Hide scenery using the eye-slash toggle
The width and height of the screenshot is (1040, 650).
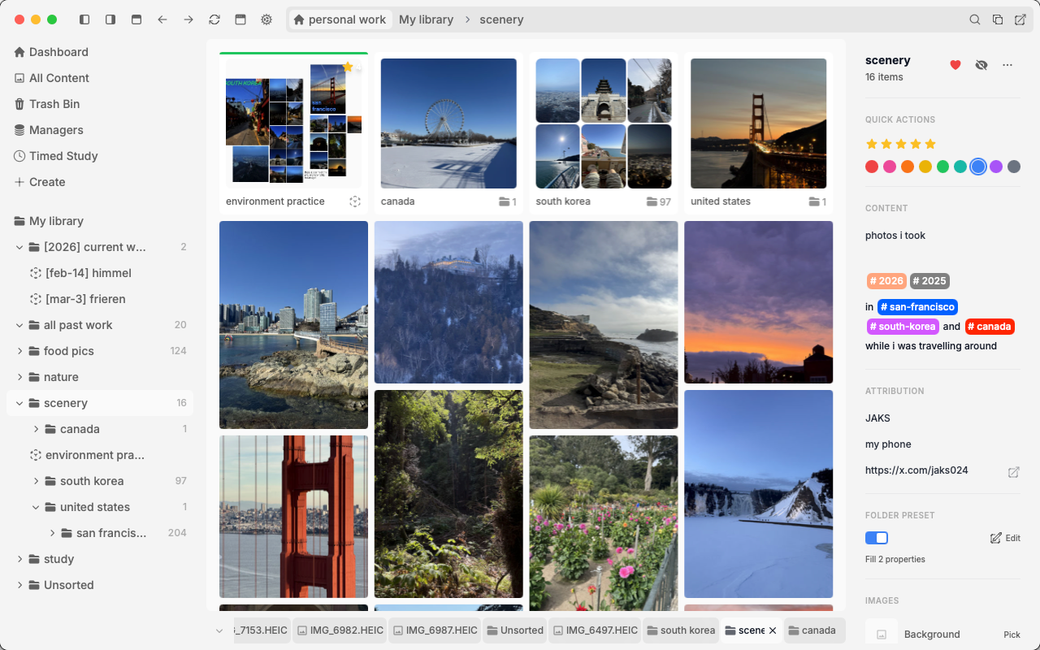point(981,64)
